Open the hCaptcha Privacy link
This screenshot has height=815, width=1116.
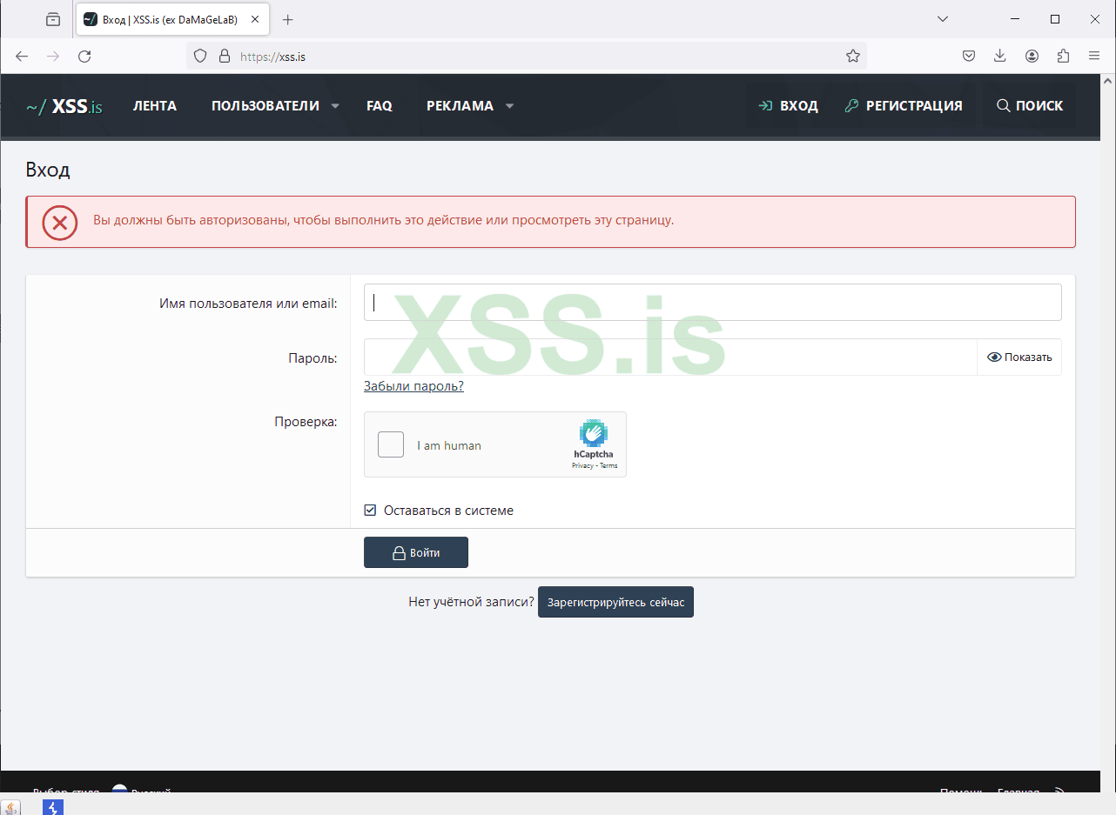point(582,466)
